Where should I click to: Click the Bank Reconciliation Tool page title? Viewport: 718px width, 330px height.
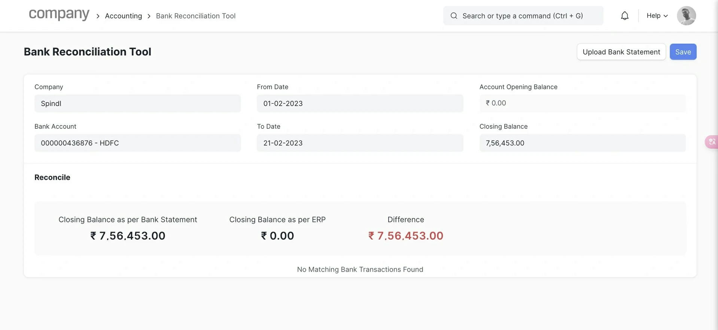(88, 52)
